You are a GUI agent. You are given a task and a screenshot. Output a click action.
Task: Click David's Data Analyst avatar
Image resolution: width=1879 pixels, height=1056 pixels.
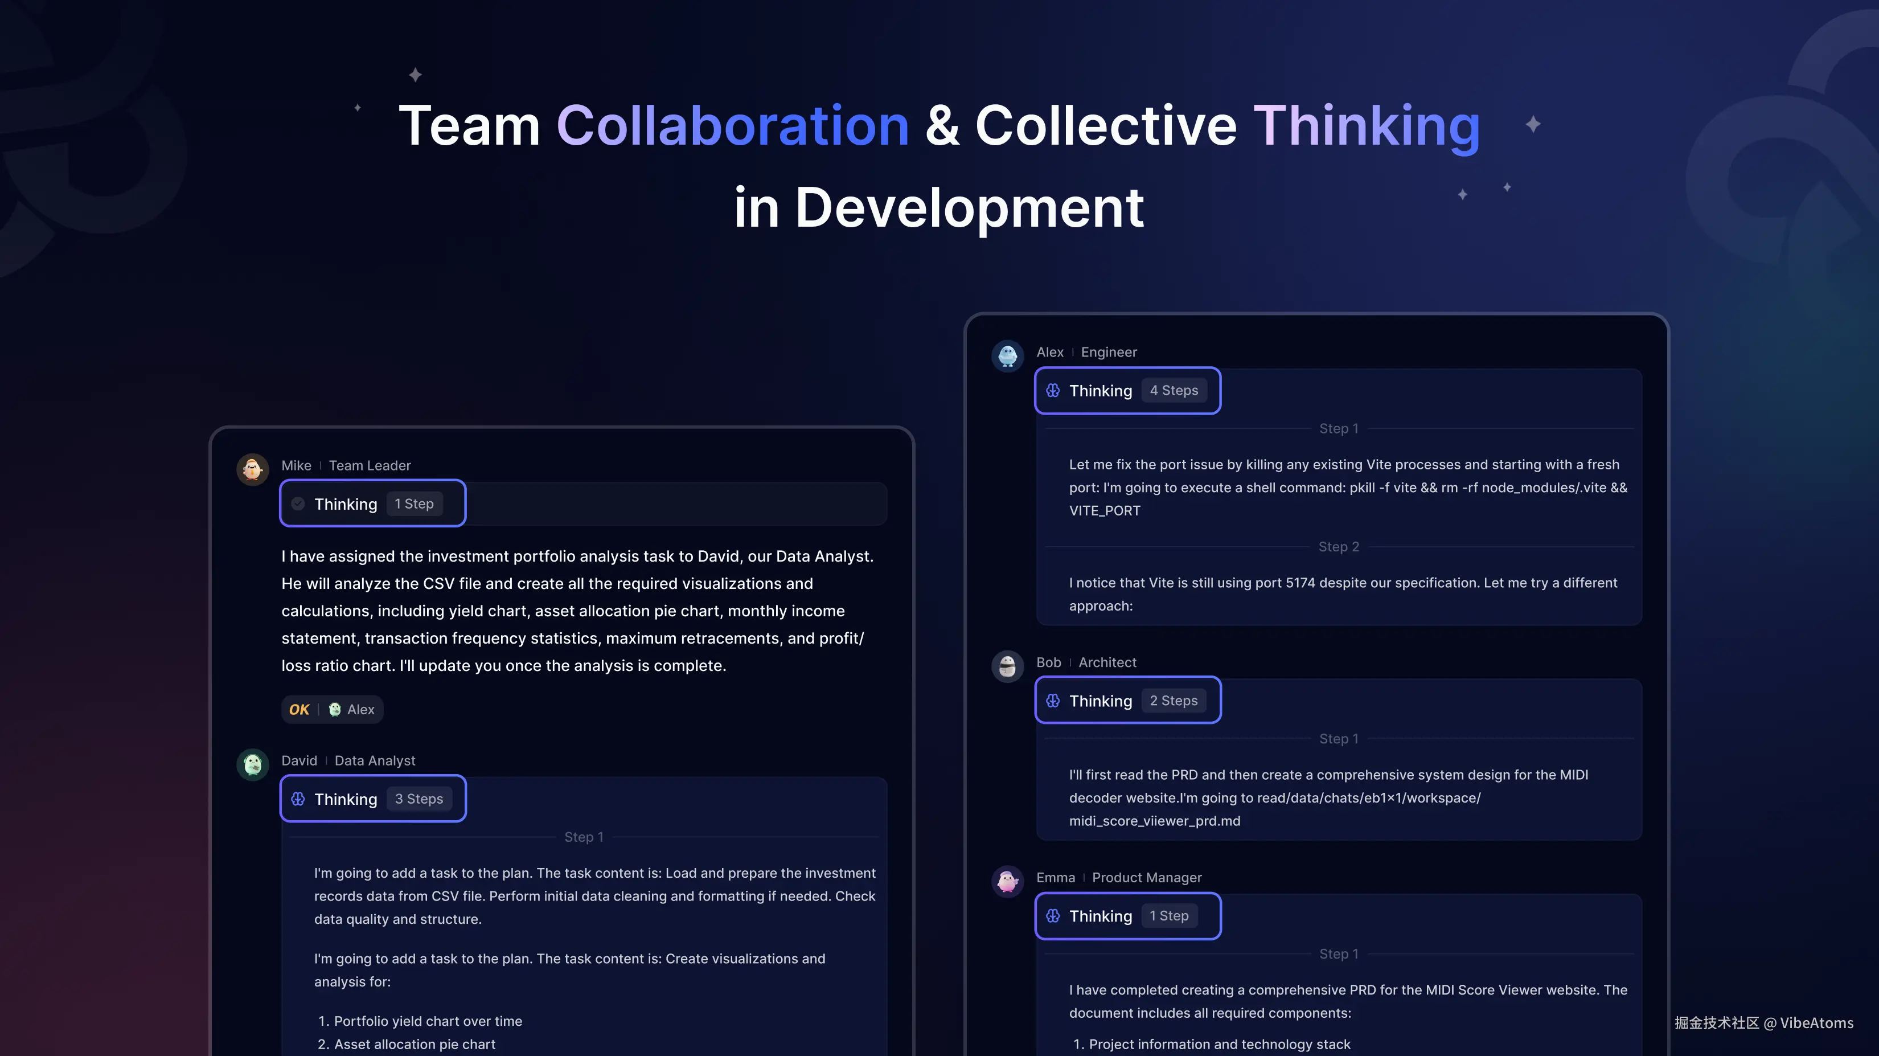[252, 764]
